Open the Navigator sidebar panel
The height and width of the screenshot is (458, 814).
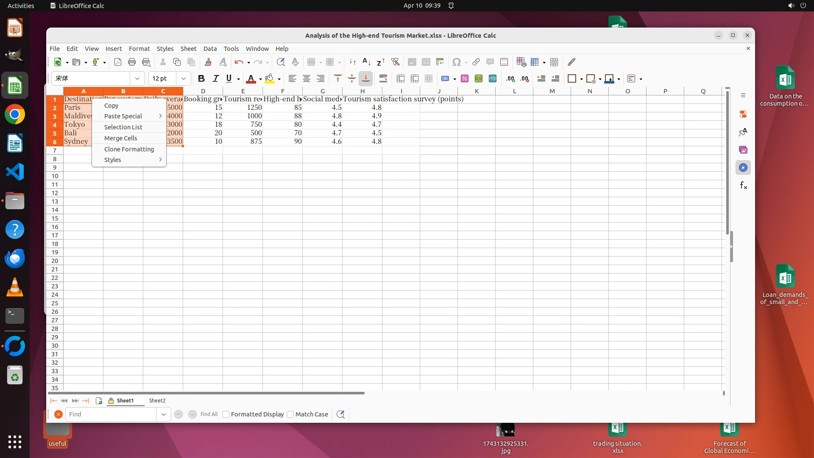[743, 168]
